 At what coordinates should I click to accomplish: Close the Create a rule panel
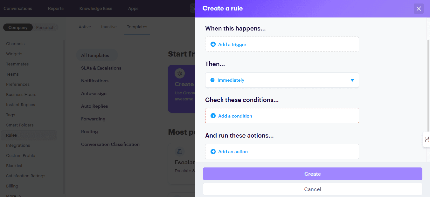click(x=419, y=9)
